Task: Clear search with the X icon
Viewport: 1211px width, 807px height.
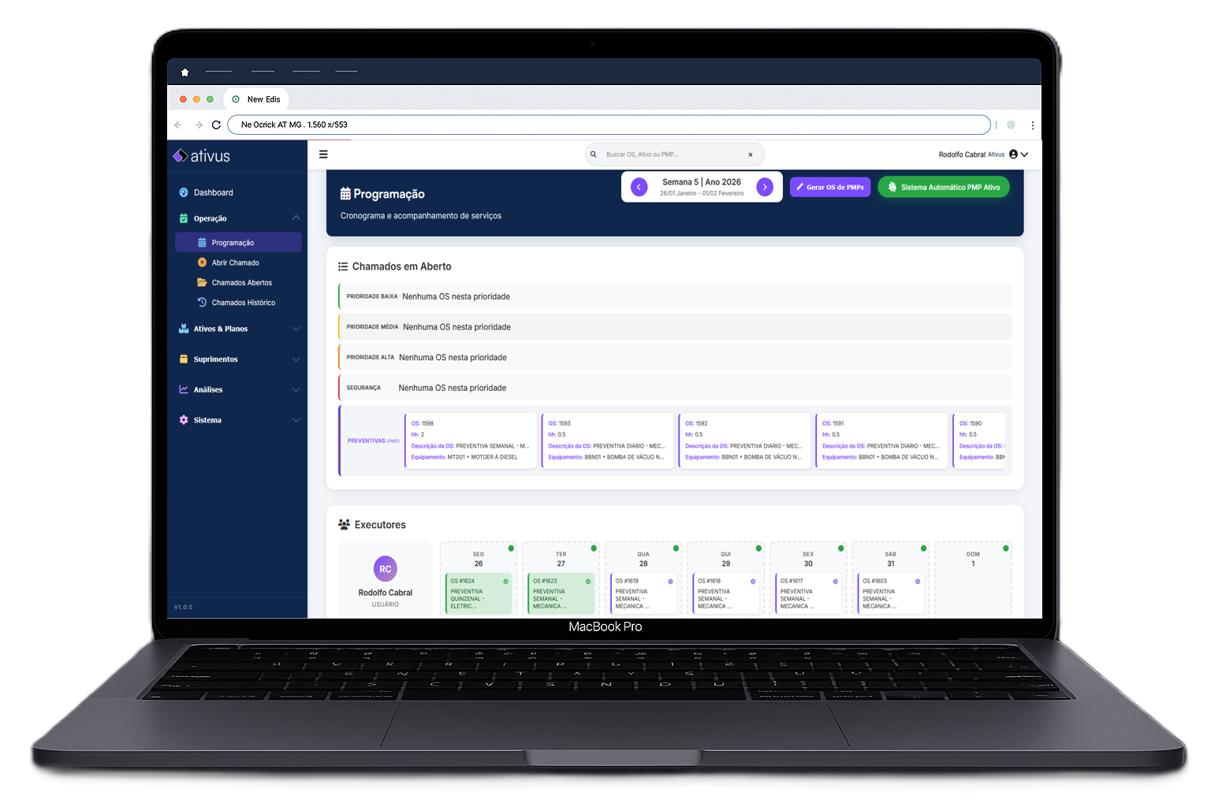Action: (x=751, y=154)
